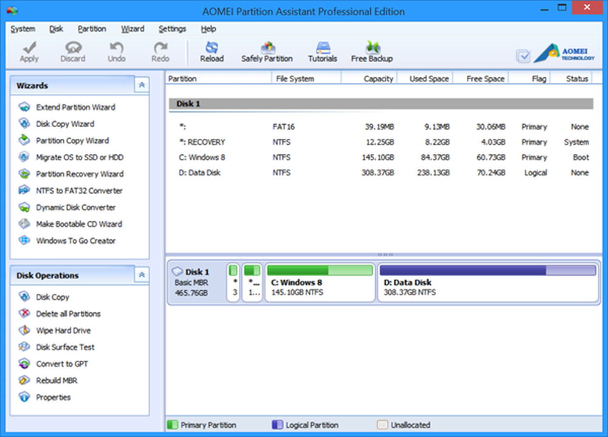Open Tutorials from the toolbar
Image resolution: width=608 pixels, height=437 pixels.
pos(322,52)
